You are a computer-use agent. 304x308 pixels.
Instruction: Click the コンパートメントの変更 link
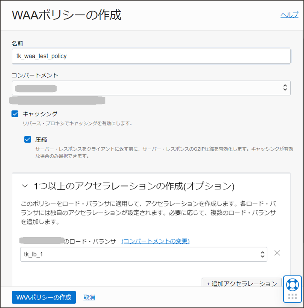155,241
